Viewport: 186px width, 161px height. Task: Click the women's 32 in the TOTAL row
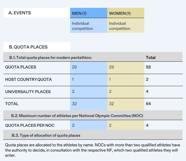[x=111, y=104]
